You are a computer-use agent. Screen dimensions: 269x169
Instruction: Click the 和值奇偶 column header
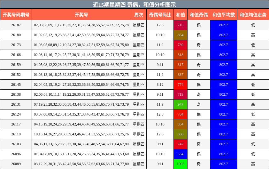click(x=199, y=15)
